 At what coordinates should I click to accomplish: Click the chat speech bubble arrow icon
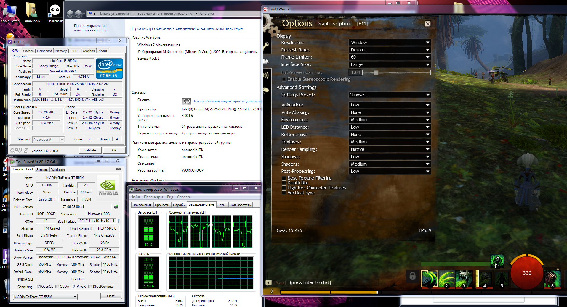pyautogui.click(x=268, y=282)
